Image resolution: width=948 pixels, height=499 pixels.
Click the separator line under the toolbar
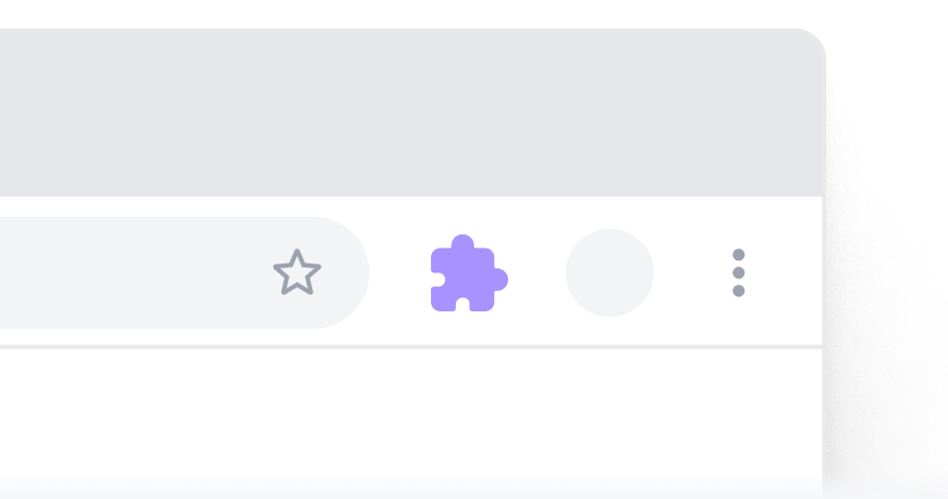click(x=411, y=347)
